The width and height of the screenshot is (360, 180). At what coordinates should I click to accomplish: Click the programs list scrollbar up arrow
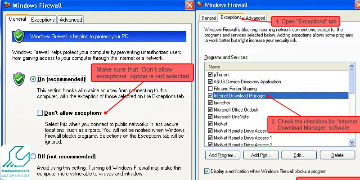coord(351,67)
